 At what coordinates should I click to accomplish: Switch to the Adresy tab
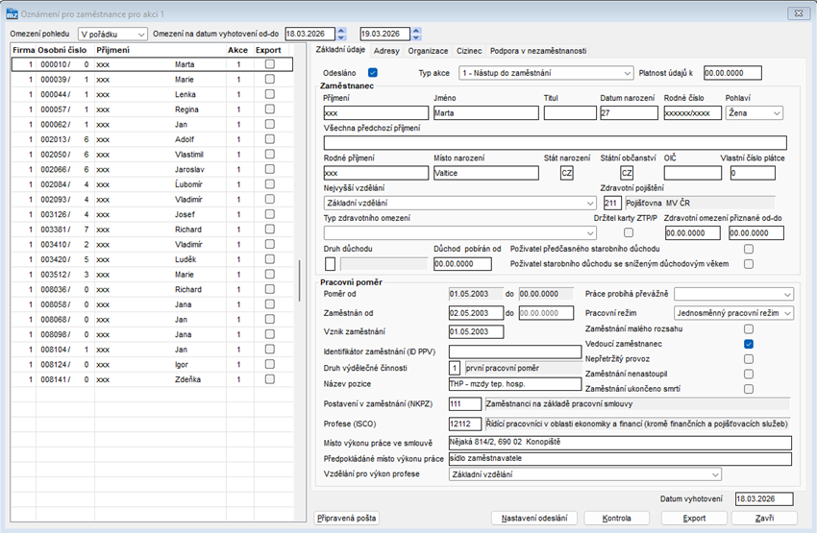click(386, 51)
